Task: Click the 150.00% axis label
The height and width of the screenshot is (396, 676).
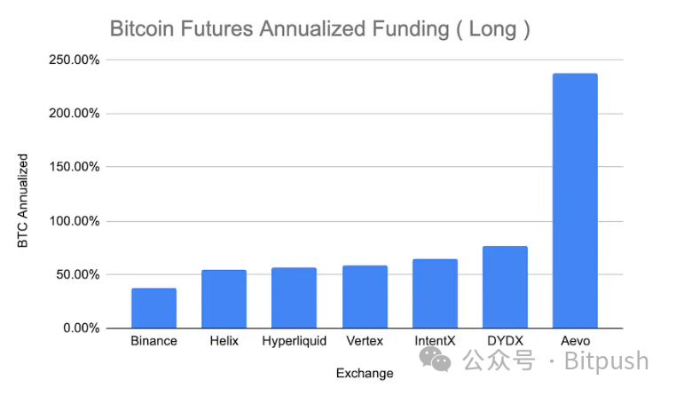Action: [75, 167]
